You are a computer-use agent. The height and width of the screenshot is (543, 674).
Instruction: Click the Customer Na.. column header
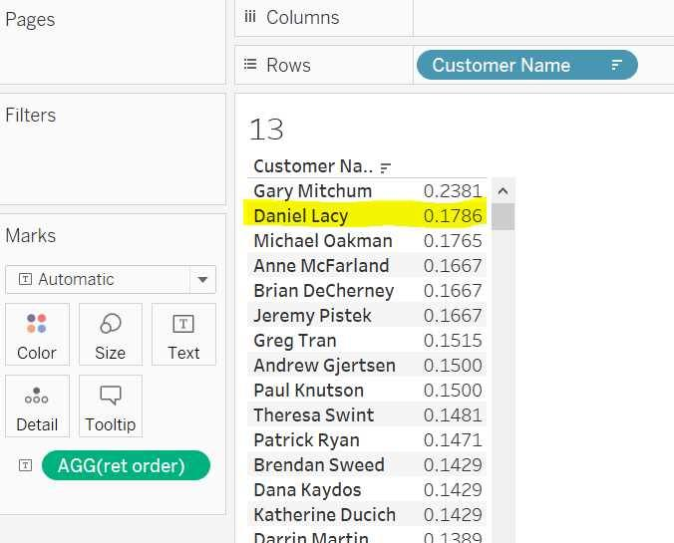tap(312, 166)
